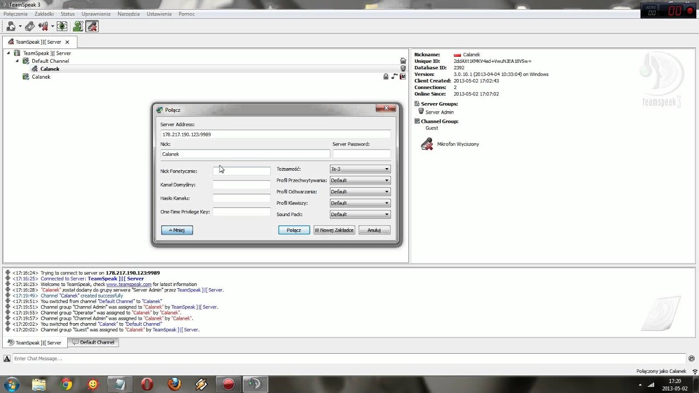Click the padlock icon on Calanek channel

[386, 77]
